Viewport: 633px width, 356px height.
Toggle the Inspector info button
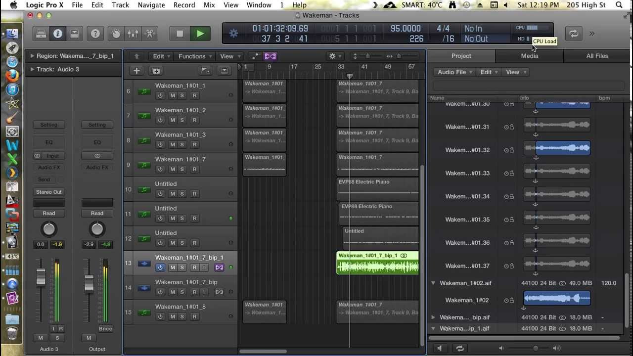[58, 34]
